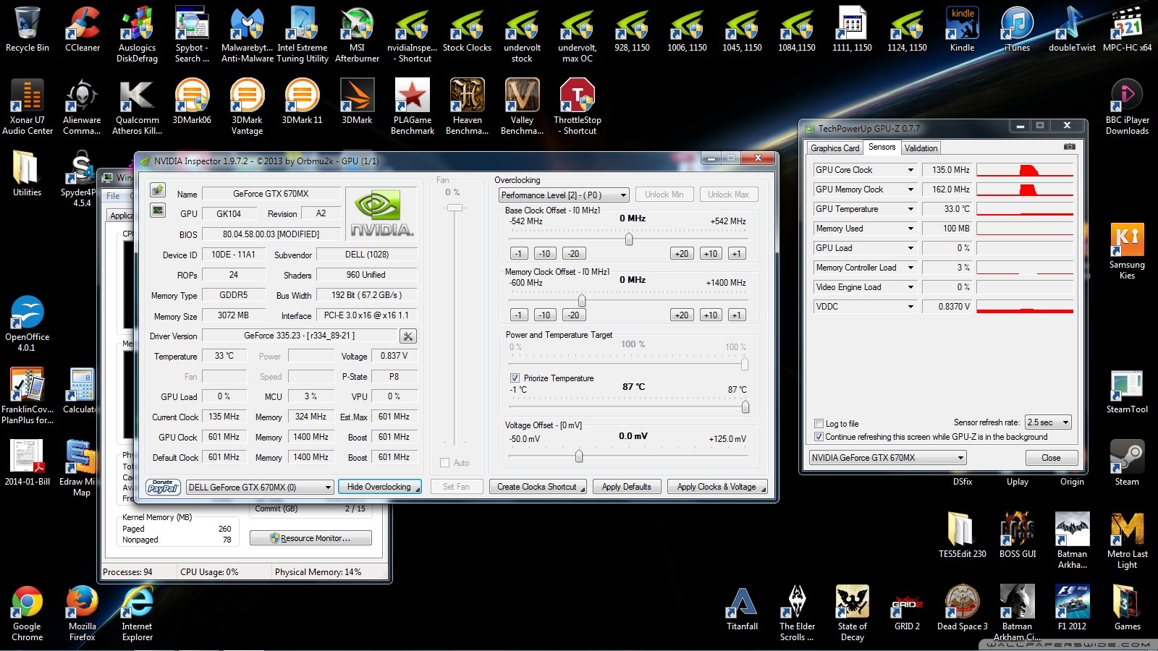Click the PayPal Donate button
The height and width of the screenshot is (651, 1158).
pos(163,487)
